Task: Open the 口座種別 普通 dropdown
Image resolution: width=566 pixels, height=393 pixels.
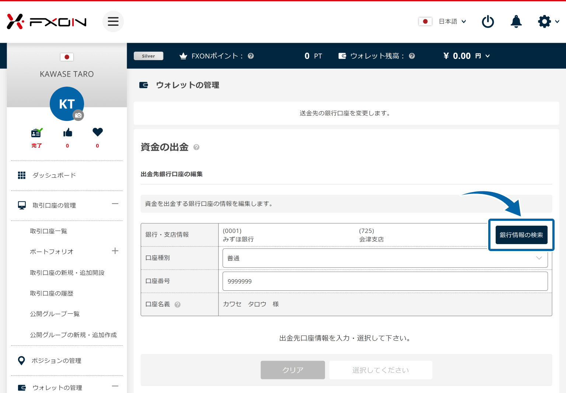Action: 385,258
